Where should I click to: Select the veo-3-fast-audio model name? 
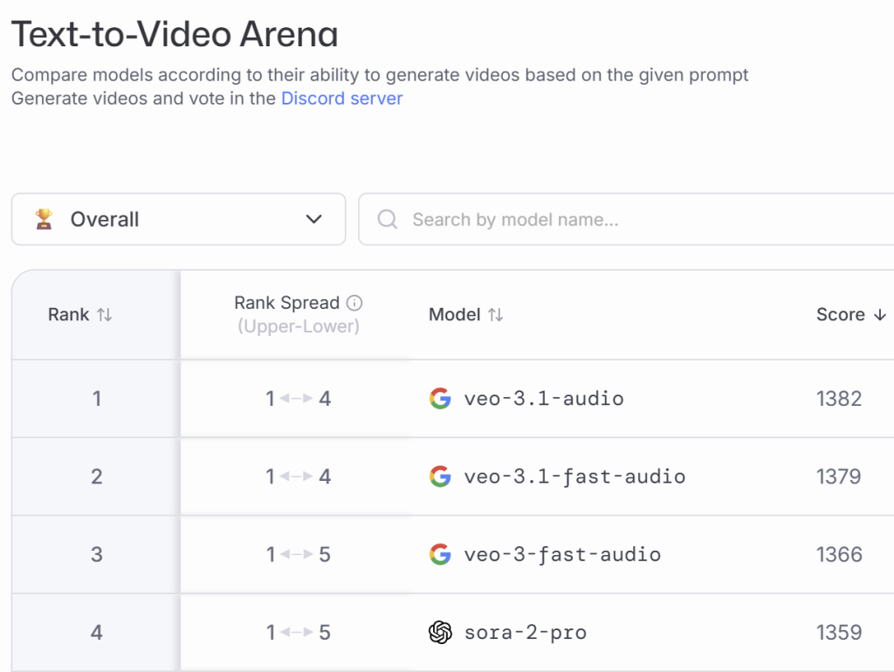point(562,554)
